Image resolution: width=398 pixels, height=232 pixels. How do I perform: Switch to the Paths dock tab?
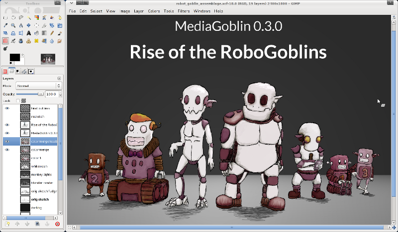tap(24, 72)
